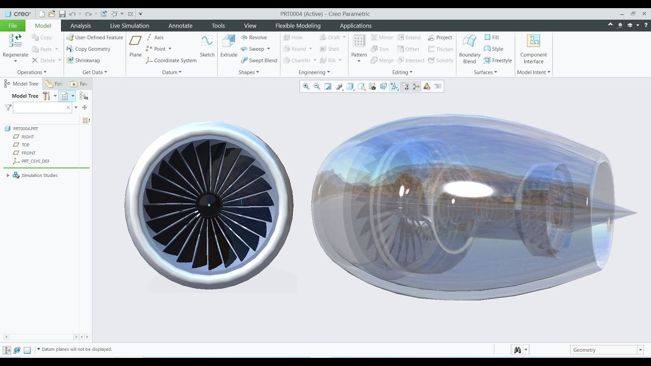This screenshot has height=366, width=651.
Task: Create a new file from quick access toolbar
Action: tap(42, 14)
